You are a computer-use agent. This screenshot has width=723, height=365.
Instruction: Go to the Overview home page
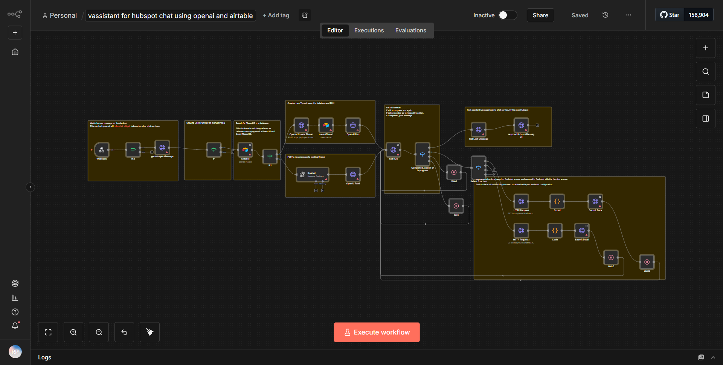[x=15, y=52]
